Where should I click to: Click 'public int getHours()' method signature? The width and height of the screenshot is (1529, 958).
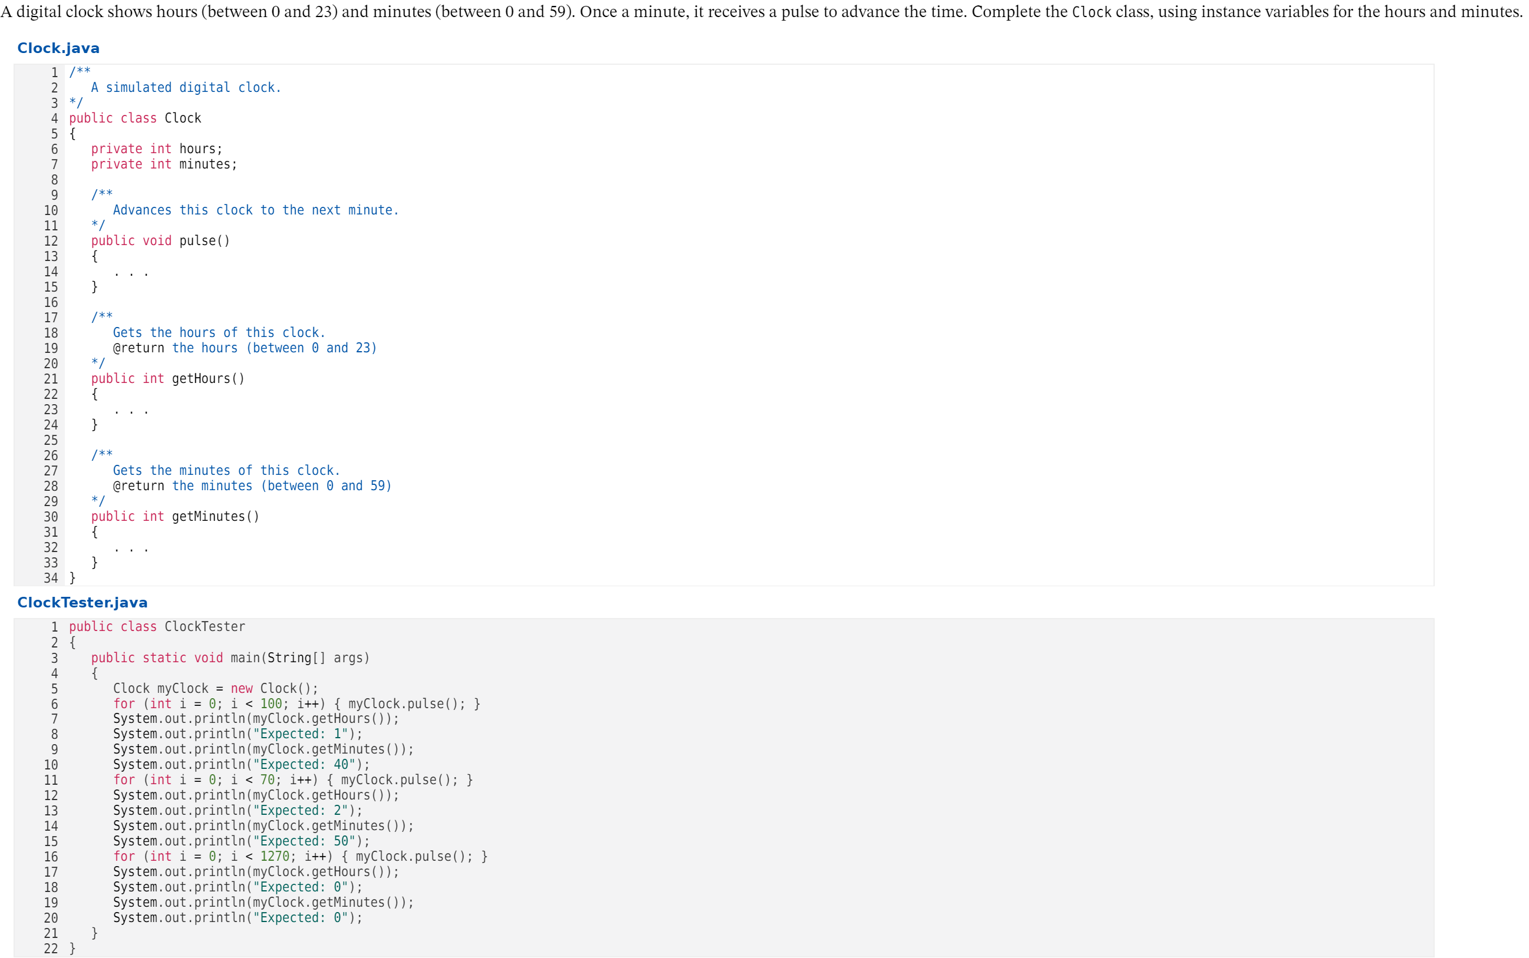pyautogui.click(x=167, y=379)
